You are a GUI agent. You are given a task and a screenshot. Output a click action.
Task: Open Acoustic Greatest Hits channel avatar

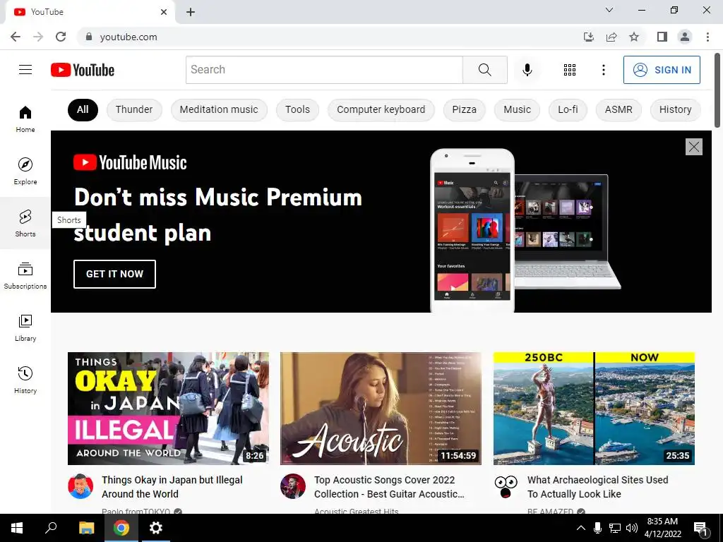click(x=293, y=486)
